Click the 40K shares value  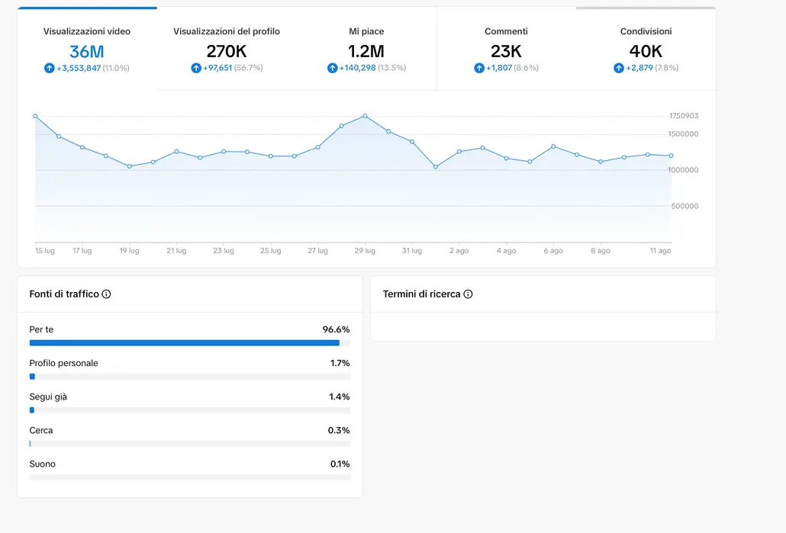(x=646, y=51)
